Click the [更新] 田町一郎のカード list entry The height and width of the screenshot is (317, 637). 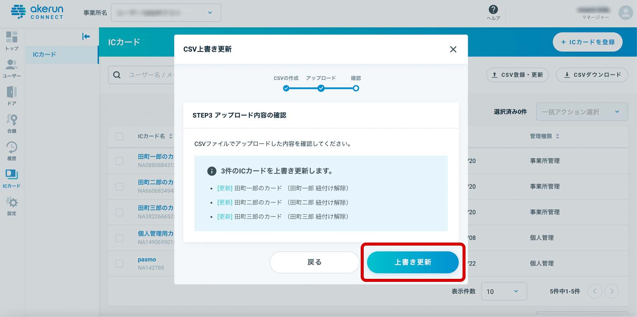point(283,188)
